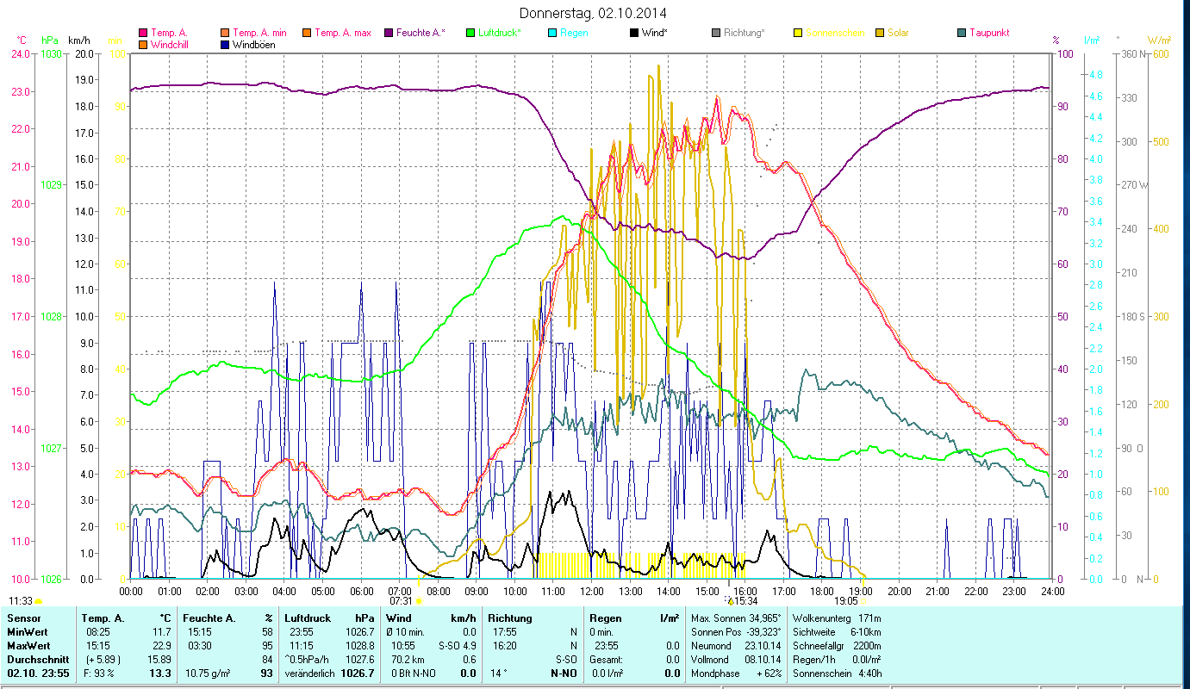Click the '(+ 5.89 )' temperature deviation

coord(103,660)
